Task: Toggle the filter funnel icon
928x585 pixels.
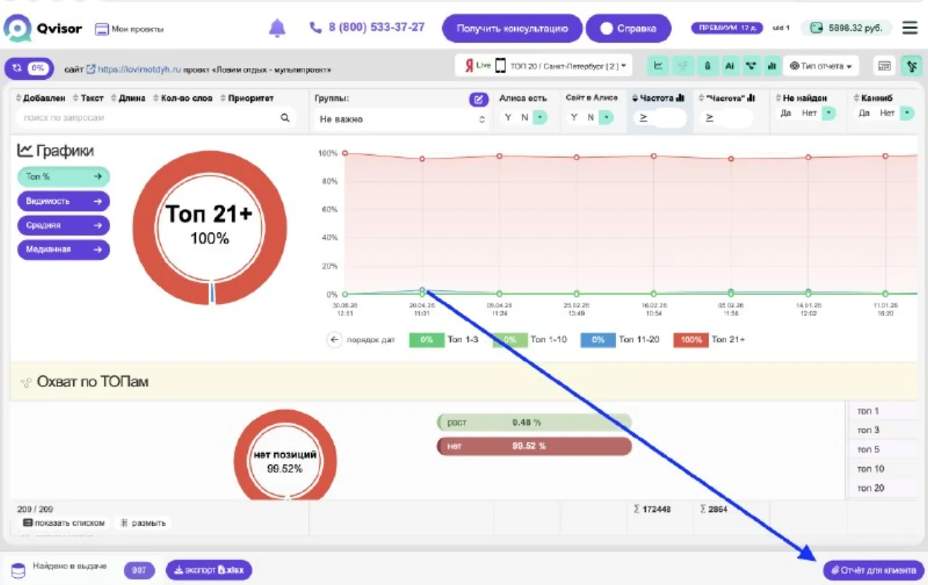Action: [x=911, y=65]
